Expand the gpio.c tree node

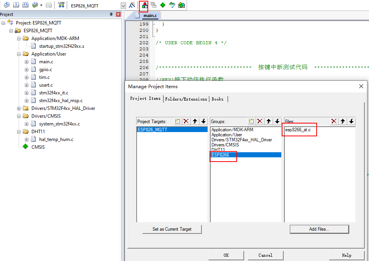click(x=27, y=70)
